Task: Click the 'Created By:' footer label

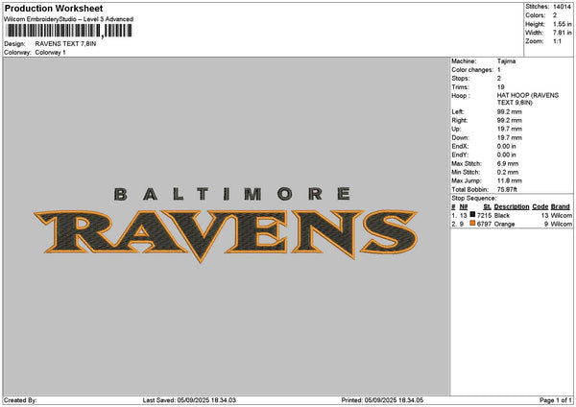Action: pos(20,400)
